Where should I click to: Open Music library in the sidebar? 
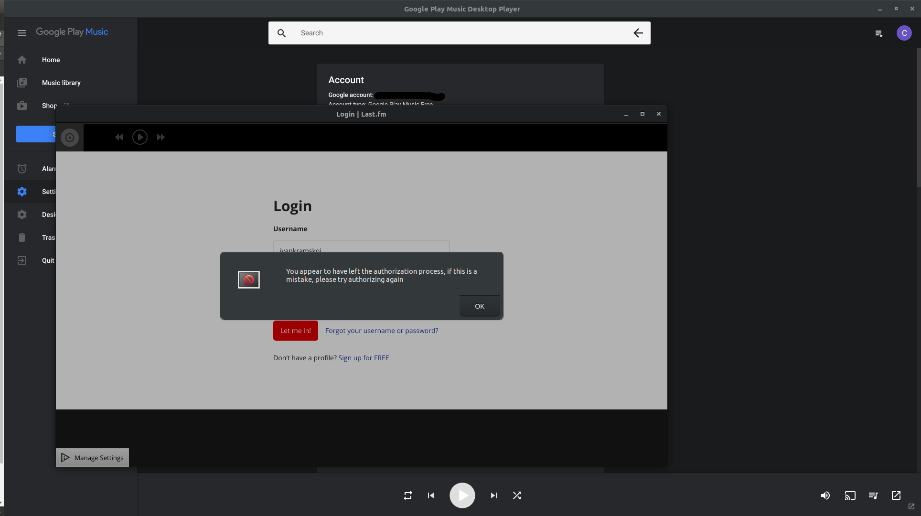61,83
